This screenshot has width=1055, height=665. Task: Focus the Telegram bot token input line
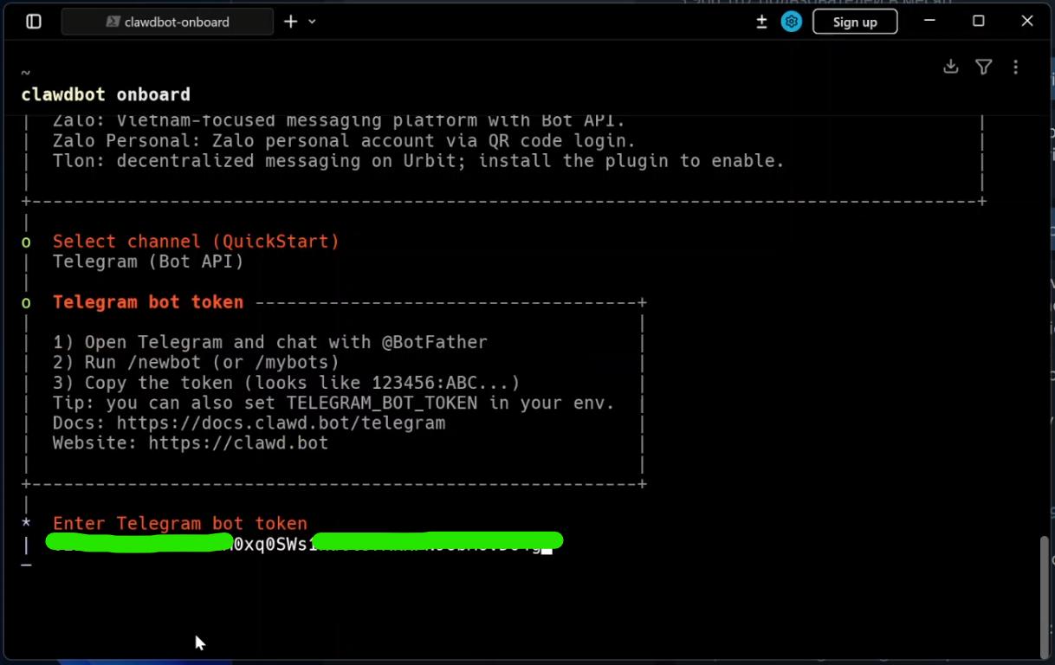tap(303, 544)
